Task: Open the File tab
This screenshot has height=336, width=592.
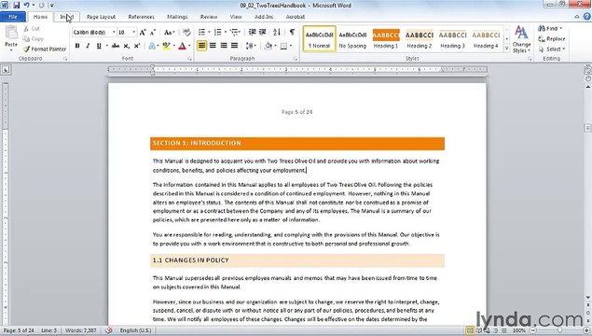Action: coord(13,17)
